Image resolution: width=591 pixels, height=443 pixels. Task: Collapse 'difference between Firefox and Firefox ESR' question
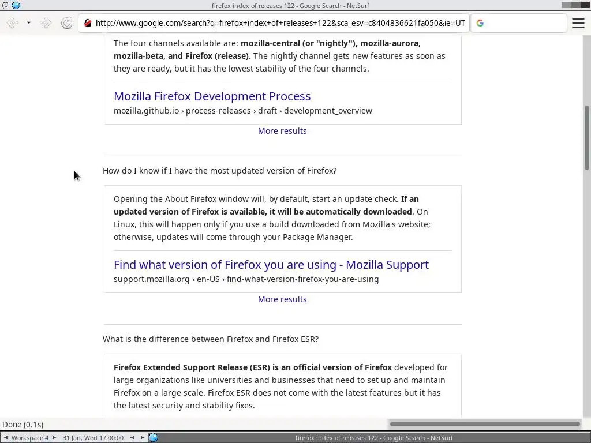211,339
